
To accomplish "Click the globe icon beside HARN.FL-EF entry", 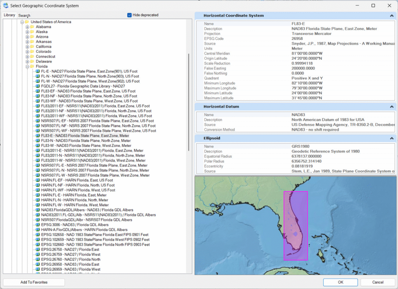I will 38,180.
